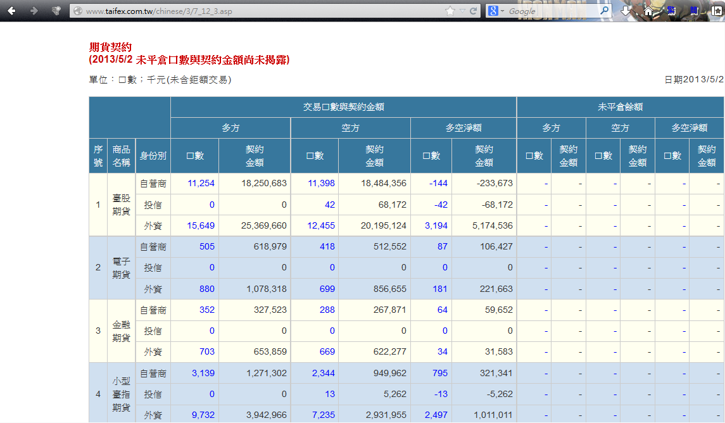The height and width of the screenshot is (423, 725).
Task: Open the downloads arrow icon
Action: pyautogui.click(x=626, y=11)
